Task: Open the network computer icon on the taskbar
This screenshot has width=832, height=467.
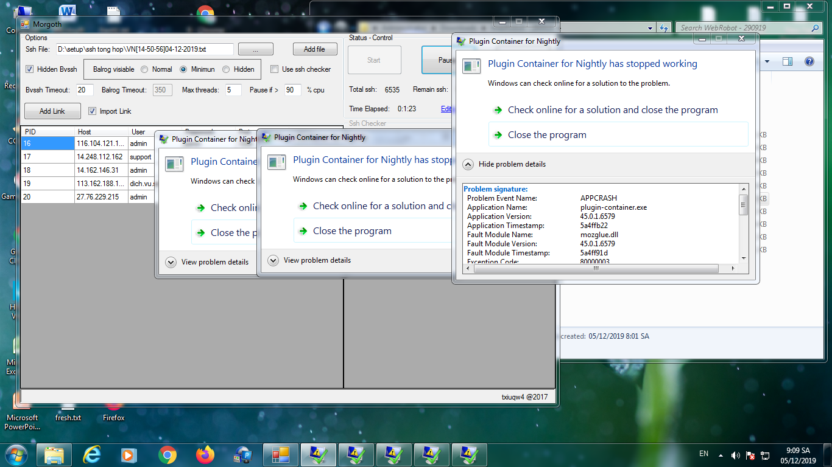Action: click(243, 454)
